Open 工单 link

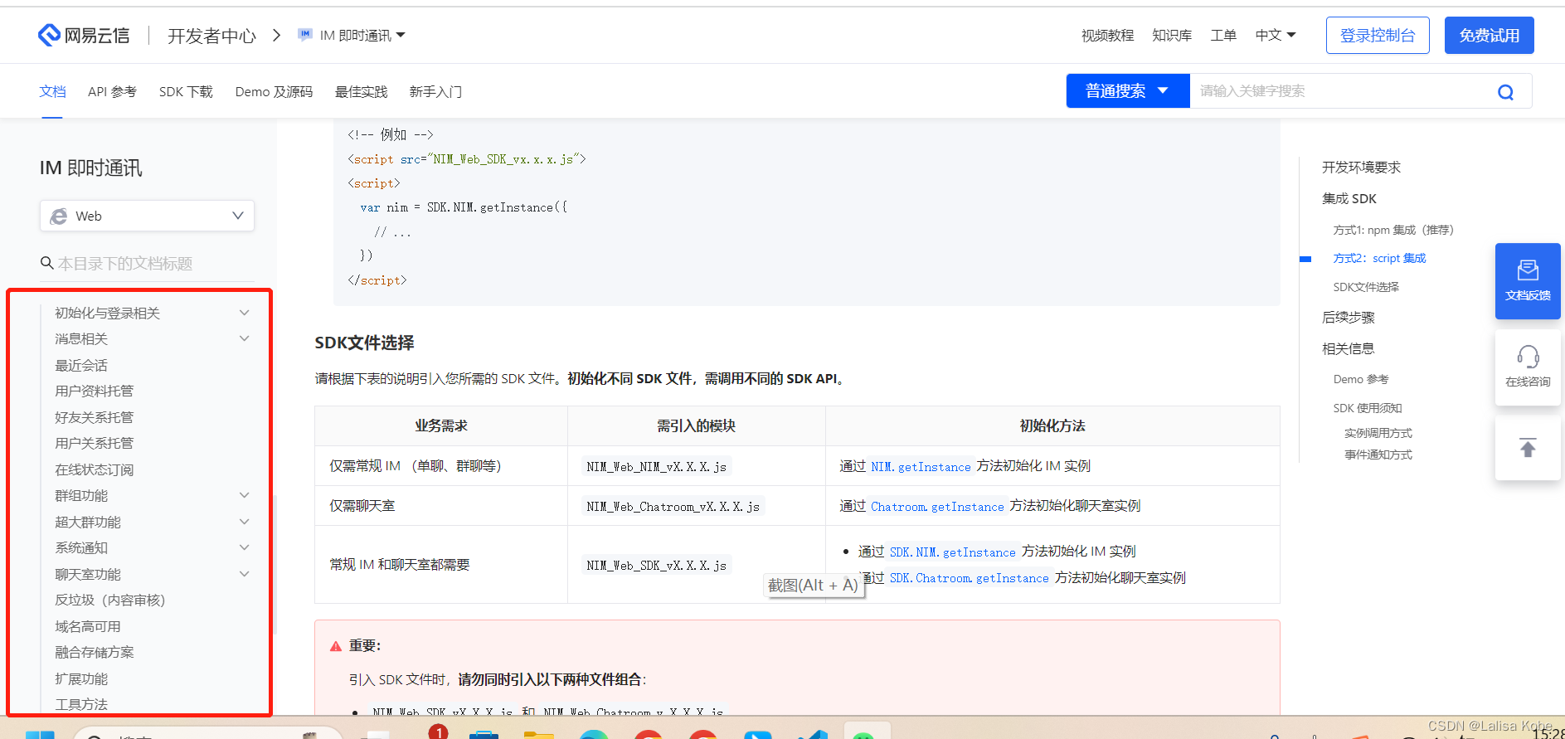pos(1223,35)
